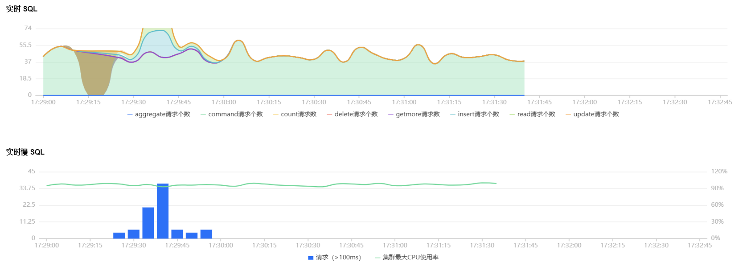
Task: Toggle the 集群最大CPU使用率 legend line
Action: [407, 257]
